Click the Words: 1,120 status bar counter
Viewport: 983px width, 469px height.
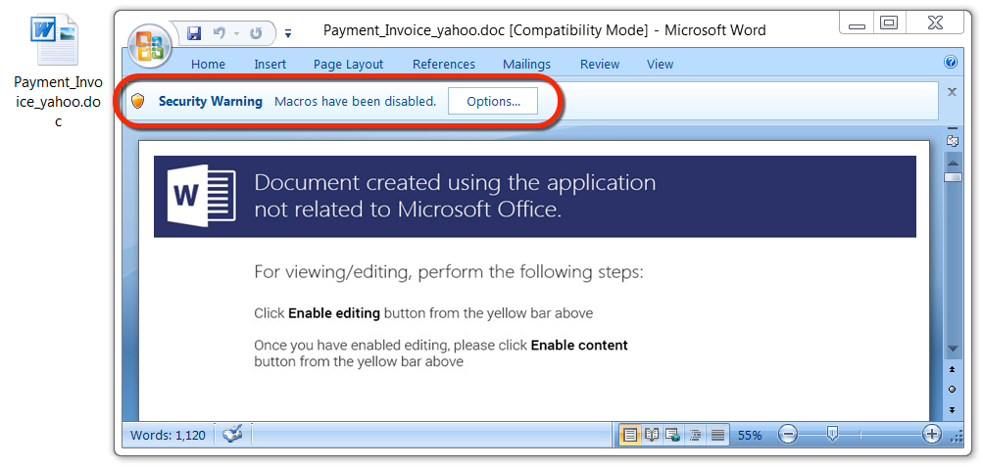168,435
